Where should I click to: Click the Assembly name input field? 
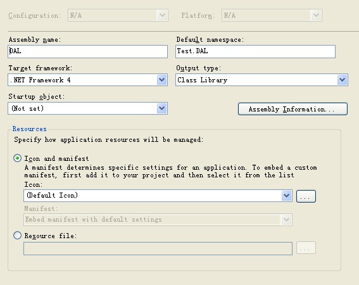[87, 51]
